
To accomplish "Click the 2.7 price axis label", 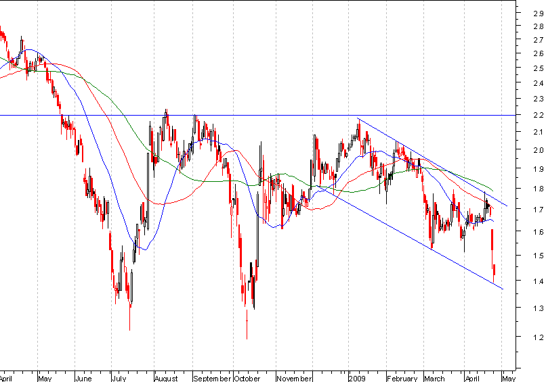I will click(539, 41).
